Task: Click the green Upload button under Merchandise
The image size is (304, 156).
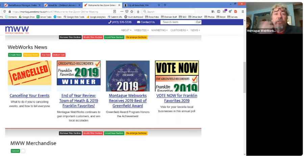Action: (15, 151)
